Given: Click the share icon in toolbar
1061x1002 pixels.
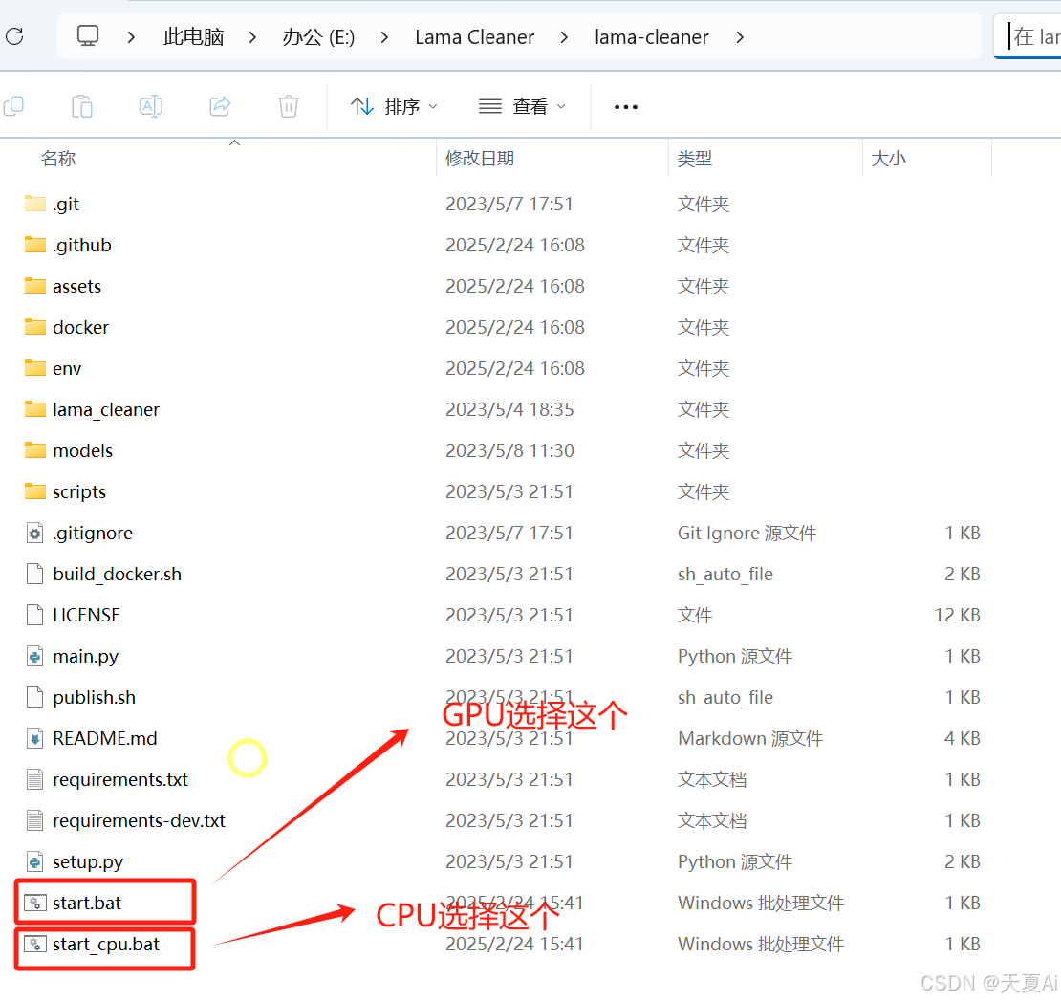Looking at the screenshot, I should 220,106.
